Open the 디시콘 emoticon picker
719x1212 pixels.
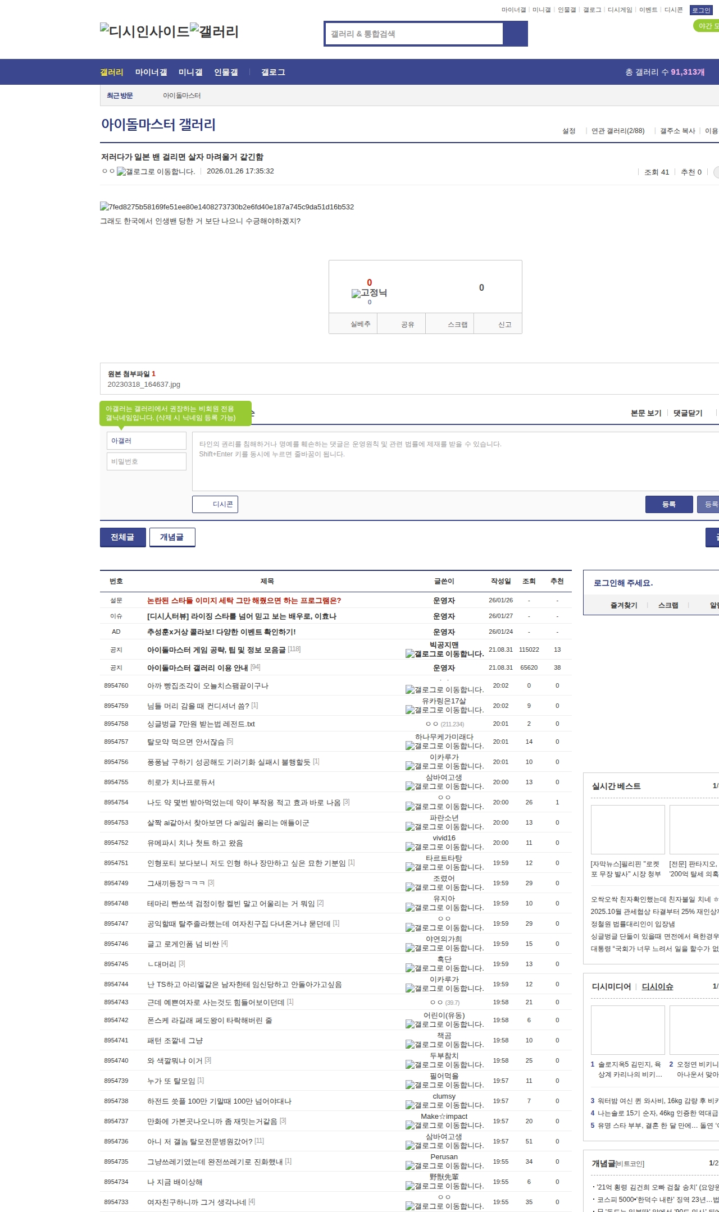coord(215,504)
